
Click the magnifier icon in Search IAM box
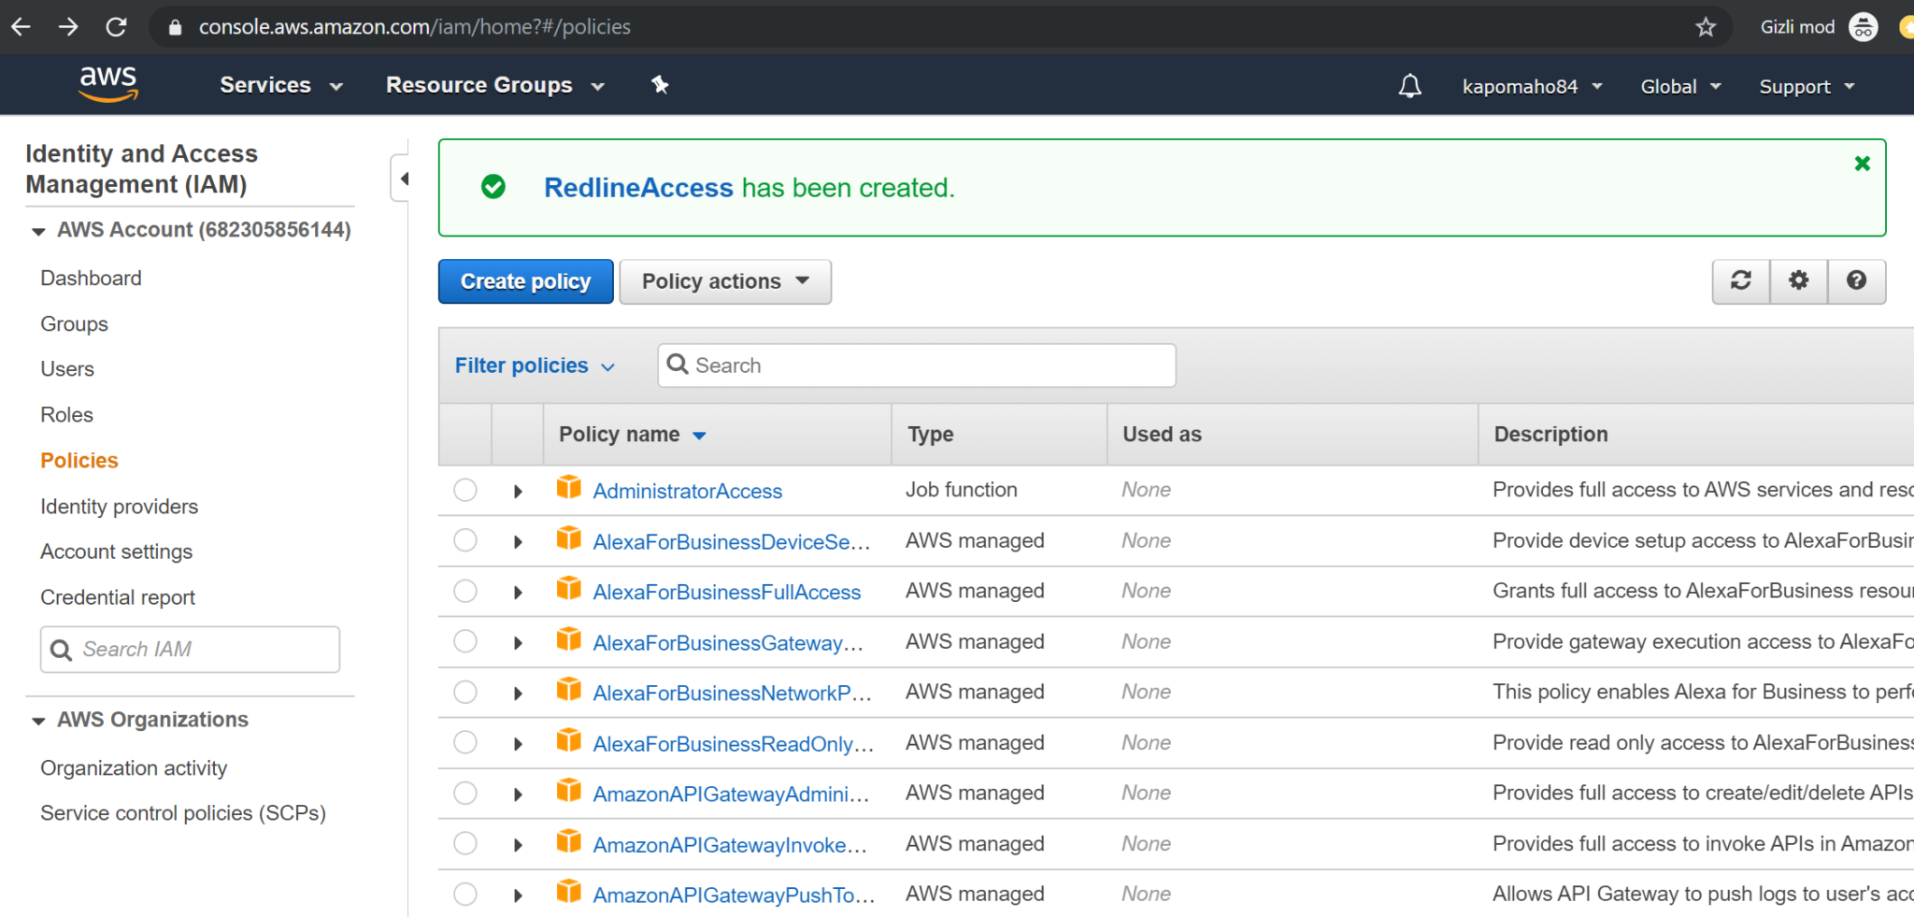click(61, 650)
